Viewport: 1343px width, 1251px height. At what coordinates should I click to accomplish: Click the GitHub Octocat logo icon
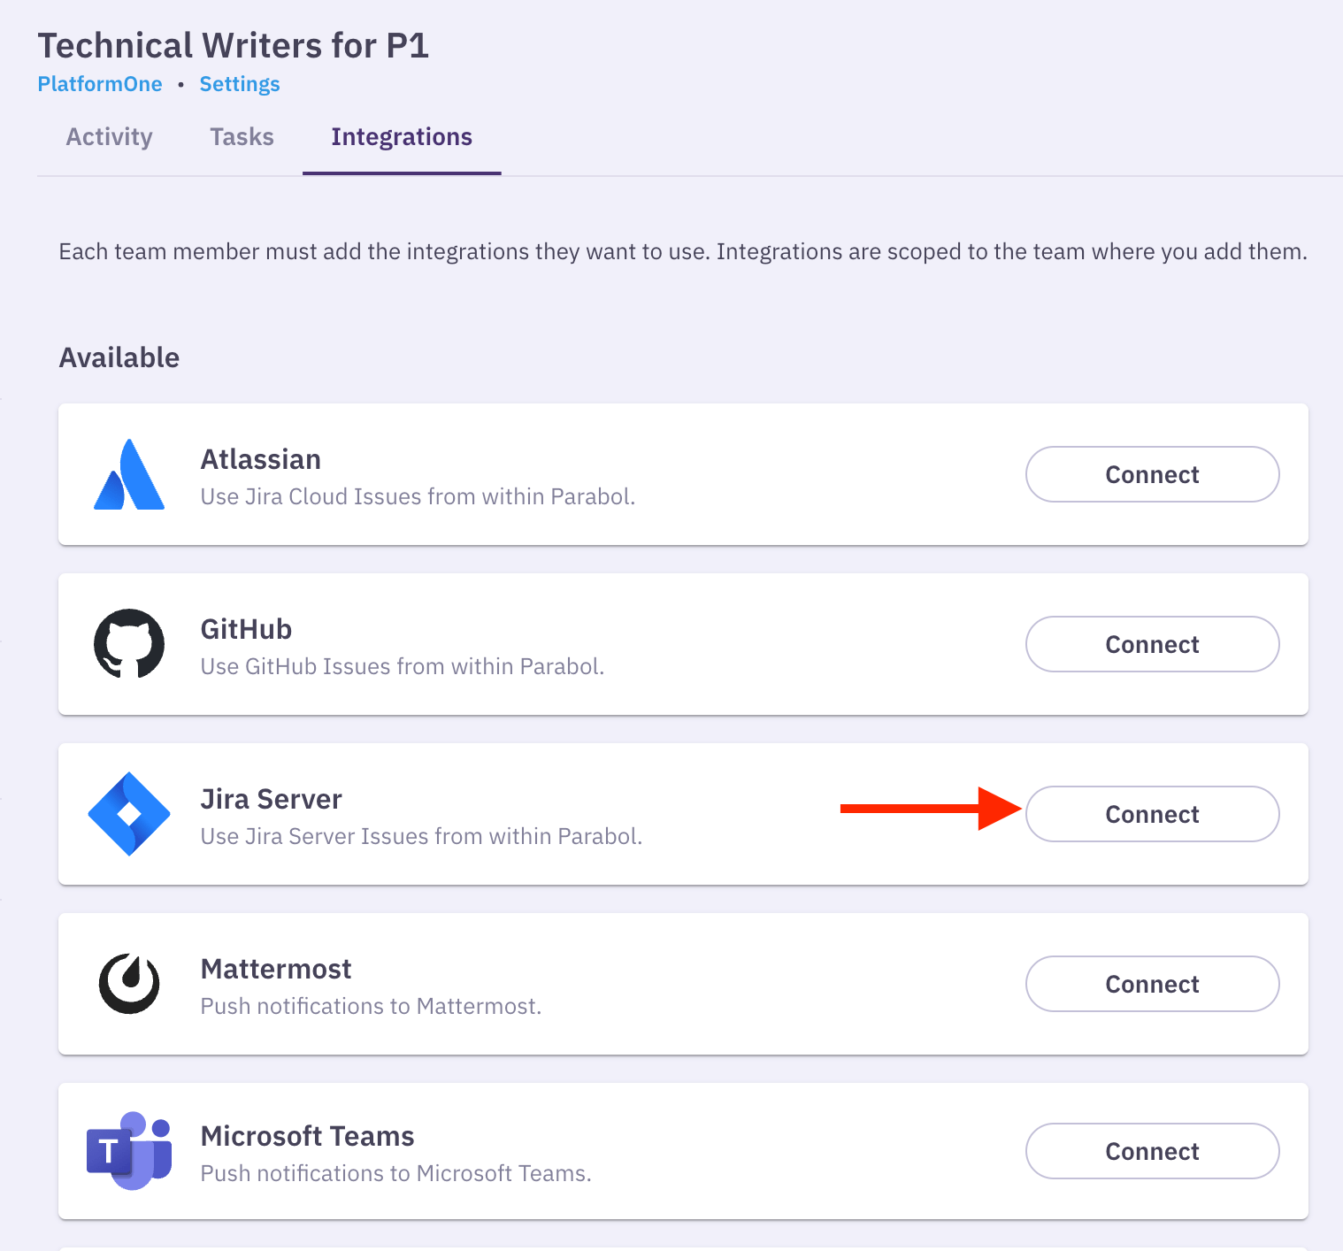coord(129,644)
